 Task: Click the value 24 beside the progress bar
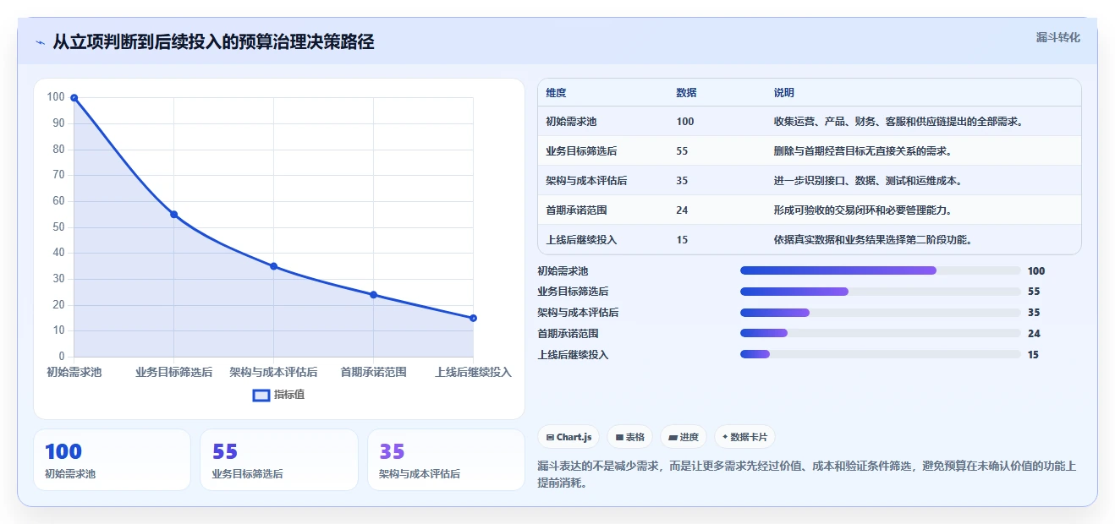pyautogui.click(x=1034, y=334)
